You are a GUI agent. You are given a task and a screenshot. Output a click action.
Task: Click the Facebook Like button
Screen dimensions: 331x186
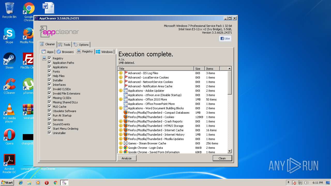coord(225,38)
